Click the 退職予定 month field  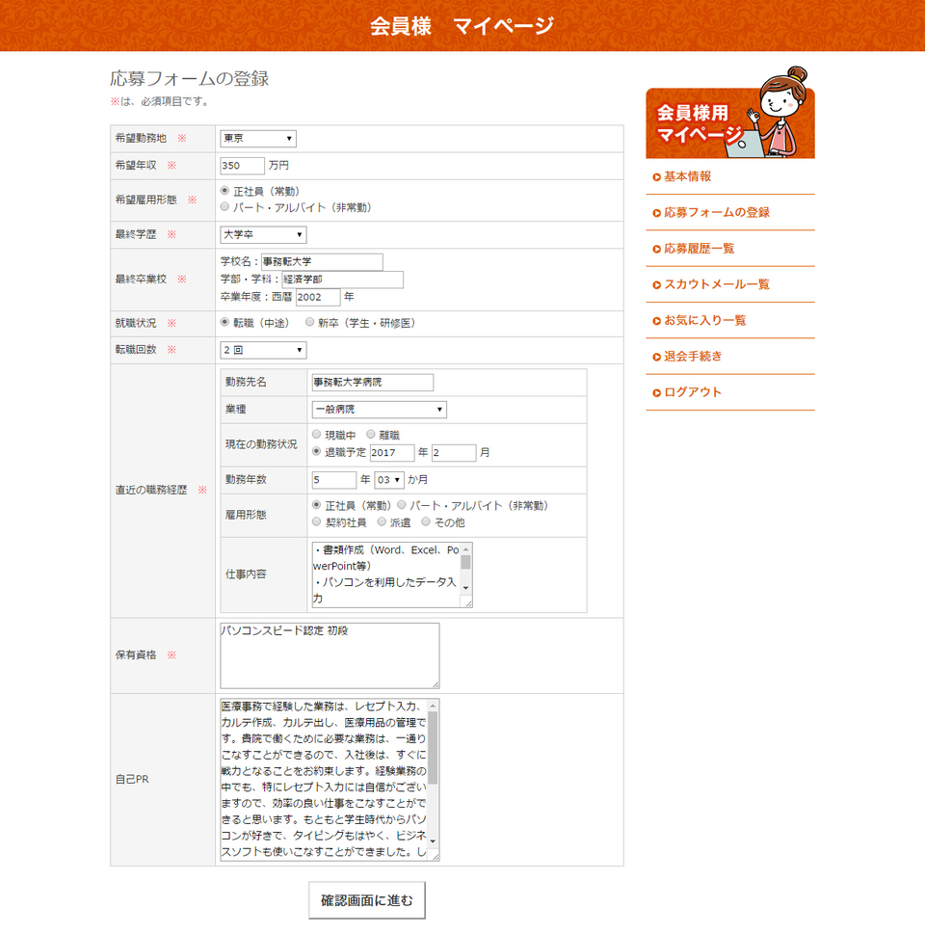pyautogui.click(x=454, y=453)
